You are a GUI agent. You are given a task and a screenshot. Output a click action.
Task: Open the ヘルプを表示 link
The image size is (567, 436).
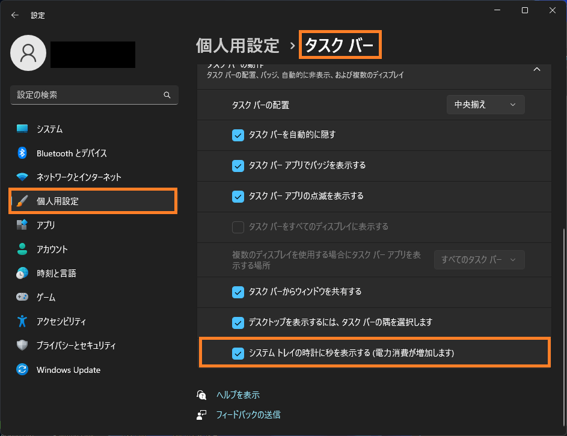pyautogui.click(x=238, y=395)
